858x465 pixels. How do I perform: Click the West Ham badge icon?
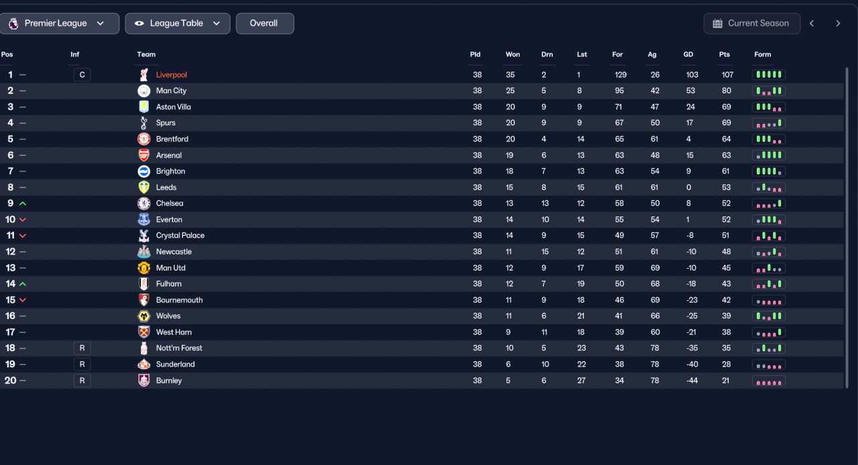click(143, 332)
